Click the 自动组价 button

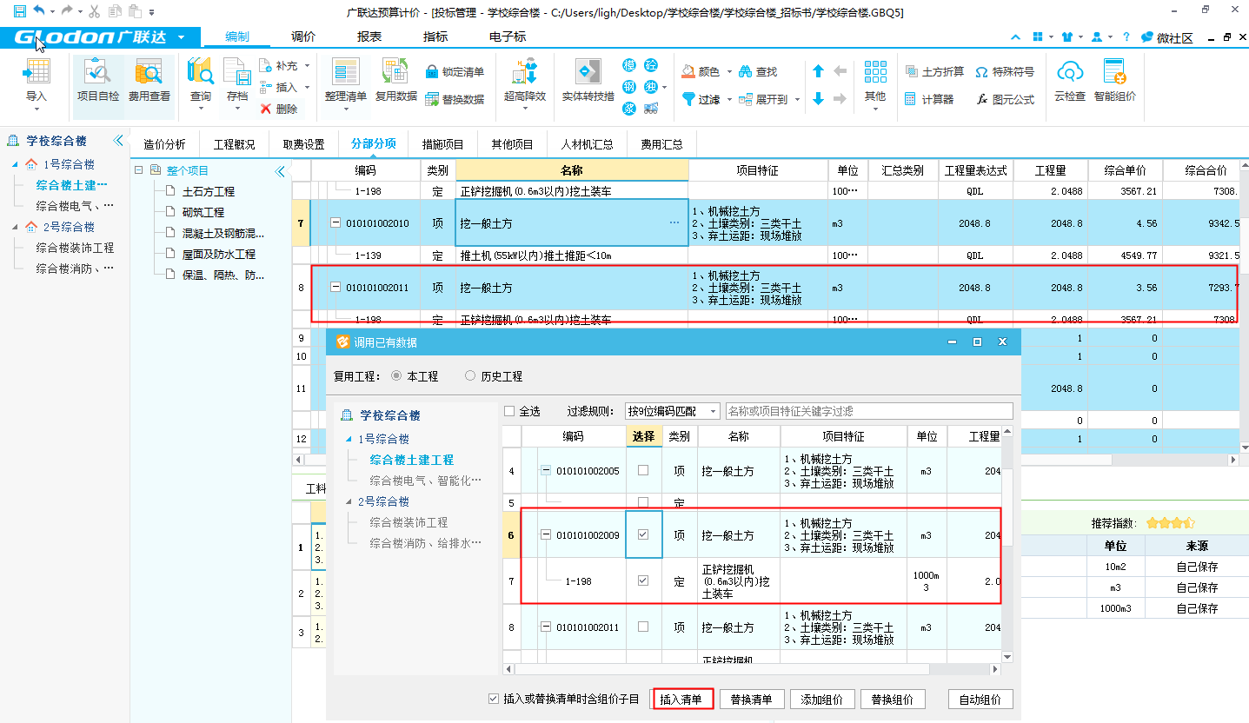980,700
